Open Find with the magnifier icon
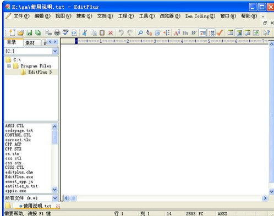The height and width of the screenshot is (216, 274). click(140, 33)
